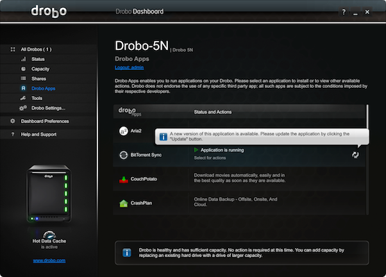Select the Aria2 app row
Screen dimensions: 386x277
[x=239, y=131]
